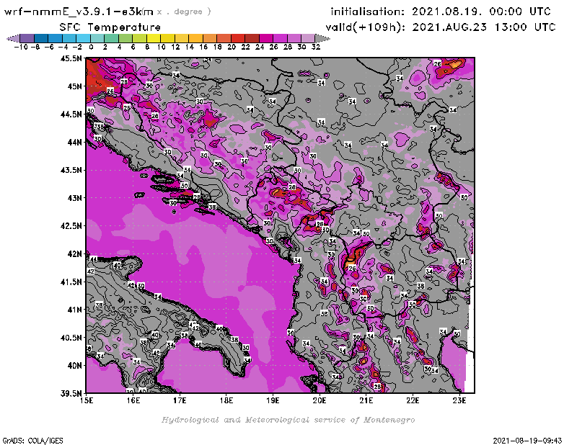Click the "42.5N" latitude label
Viewport: 577px width, 445px height.
click(71, 226)
